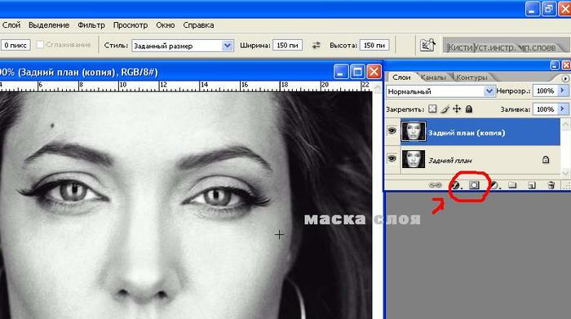The height and width of the screenshot is (319, 571).
Task: Swap width and height with arrows icon
Action: (x=316, y=45)
